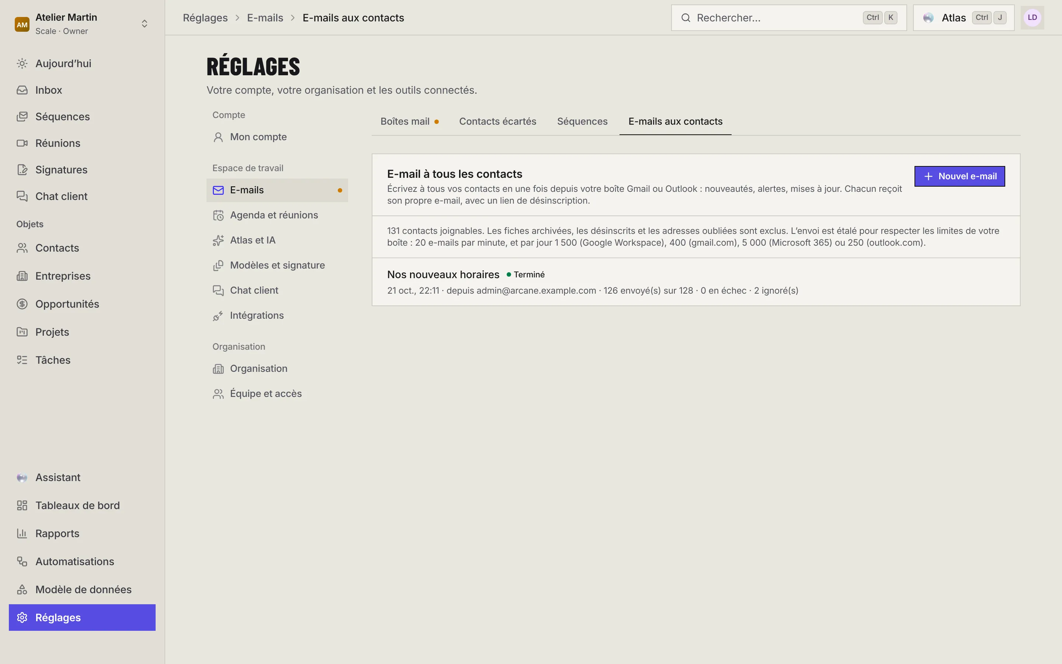The width and height of the screenshot is (1062, 664).
Task: Focus the Rechercher search field
Action: pyautogui.click(x=789, y=18)
